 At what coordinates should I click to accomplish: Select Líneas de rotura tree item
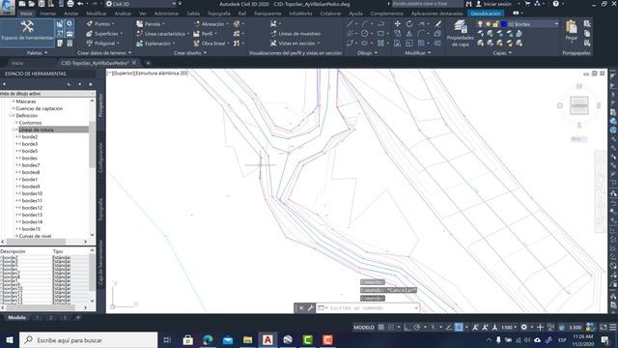[36, 130]
